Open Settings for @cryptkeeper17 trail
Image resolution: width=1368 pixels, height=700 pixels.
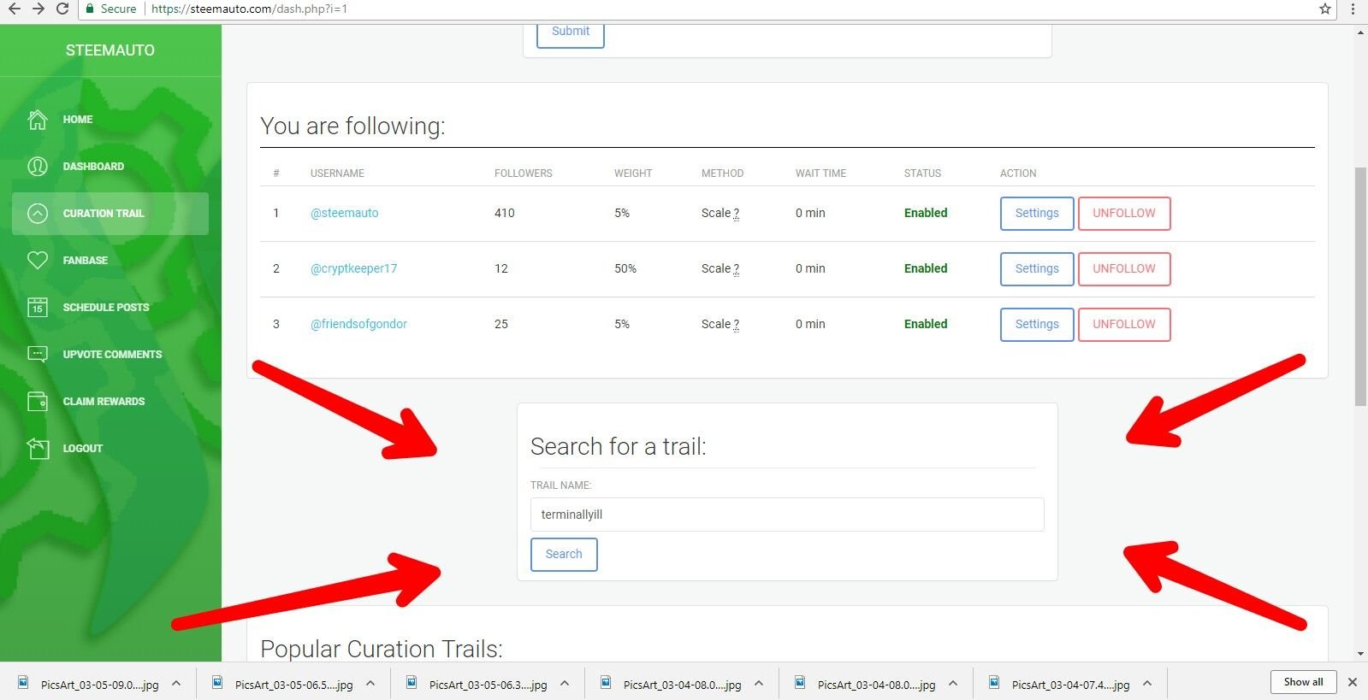coord(1037,269)
